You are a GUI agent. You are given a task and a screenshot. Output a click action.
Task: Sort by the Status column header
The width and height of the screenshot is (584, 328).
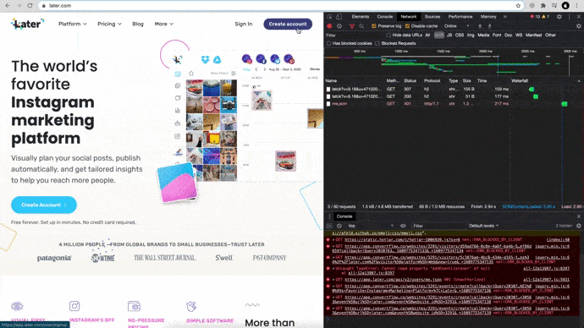point(410,80)
